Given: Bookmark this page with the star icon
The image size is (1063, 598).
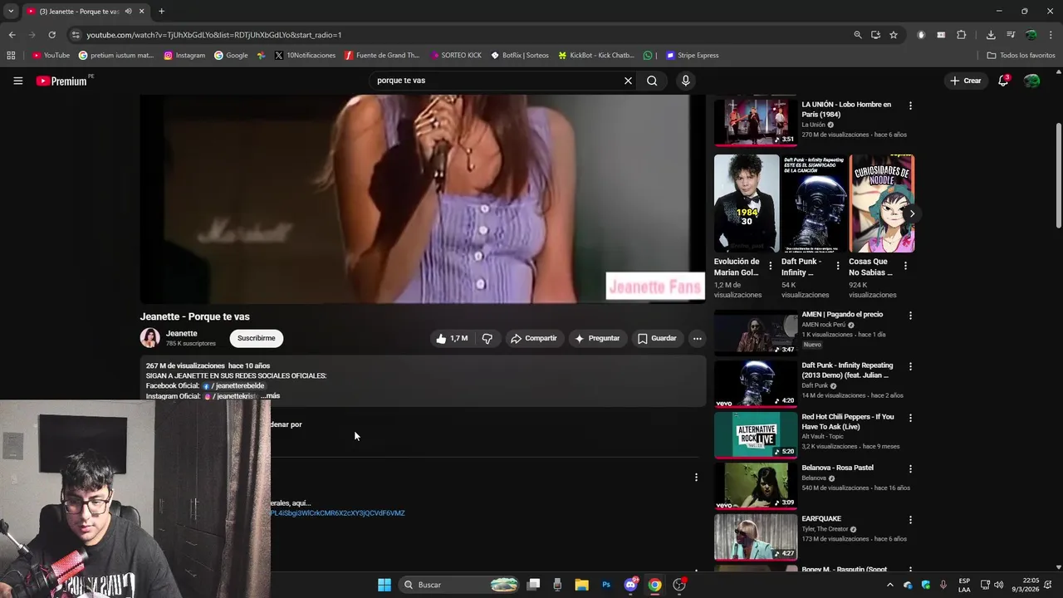Looking at the screenshot, I should 894,35.
